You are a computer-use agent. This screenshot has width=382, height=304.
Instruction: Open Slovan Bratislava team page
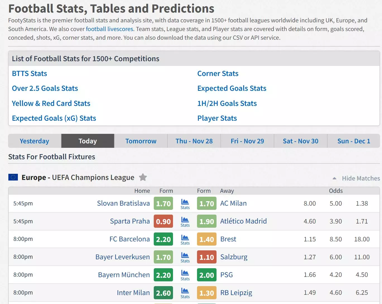(123, 203)
